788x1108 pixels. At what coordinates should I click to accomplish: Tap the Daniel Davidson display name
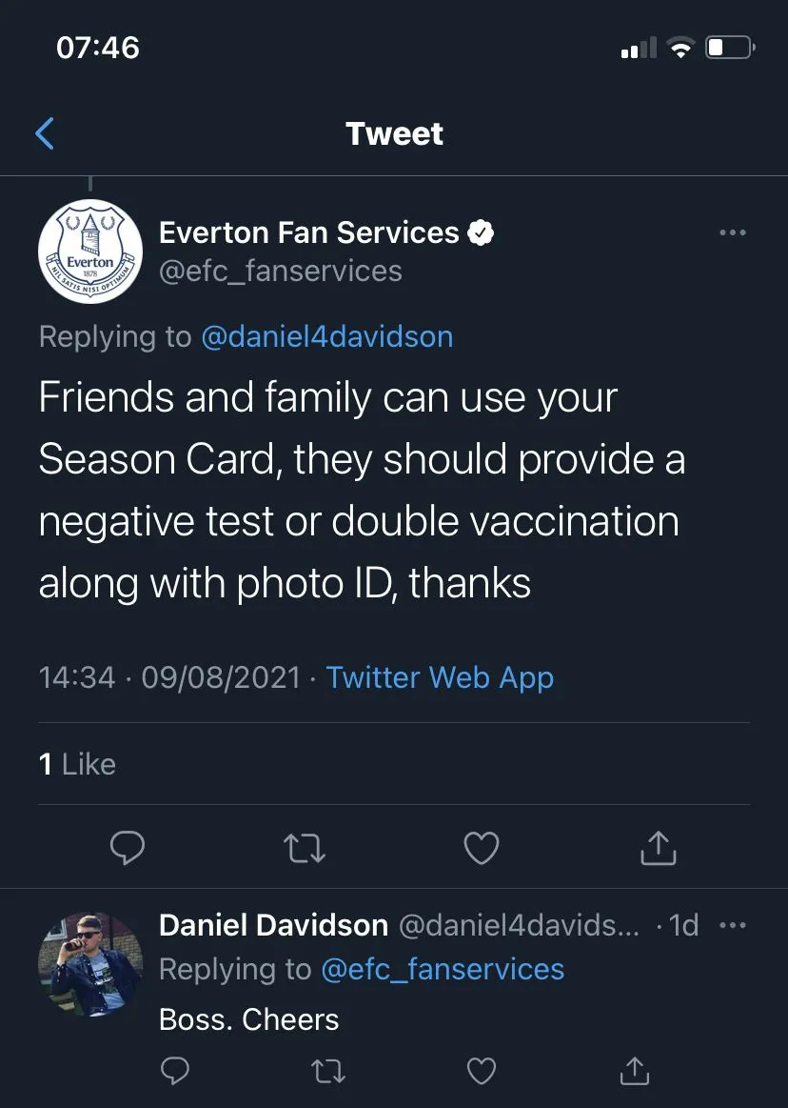pyautogui.click(x=273, y=925)
